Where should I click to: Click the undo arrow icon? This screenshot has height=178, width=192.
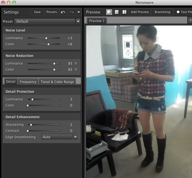coord(63,12)
